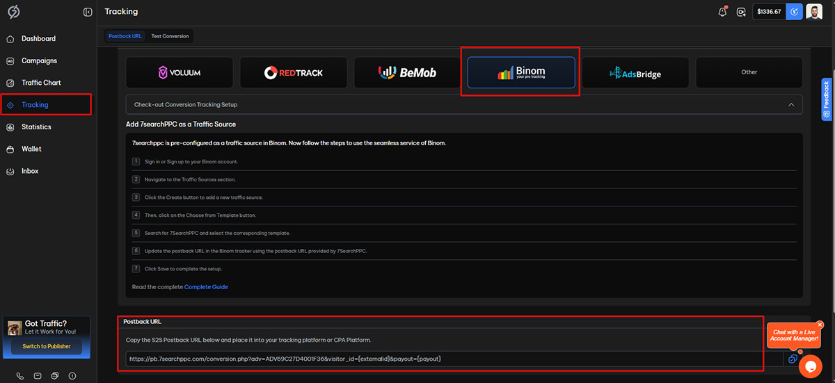The image size is (835, 383).
Task: Click the phone contact icon
Action: (x=19, y=376)
